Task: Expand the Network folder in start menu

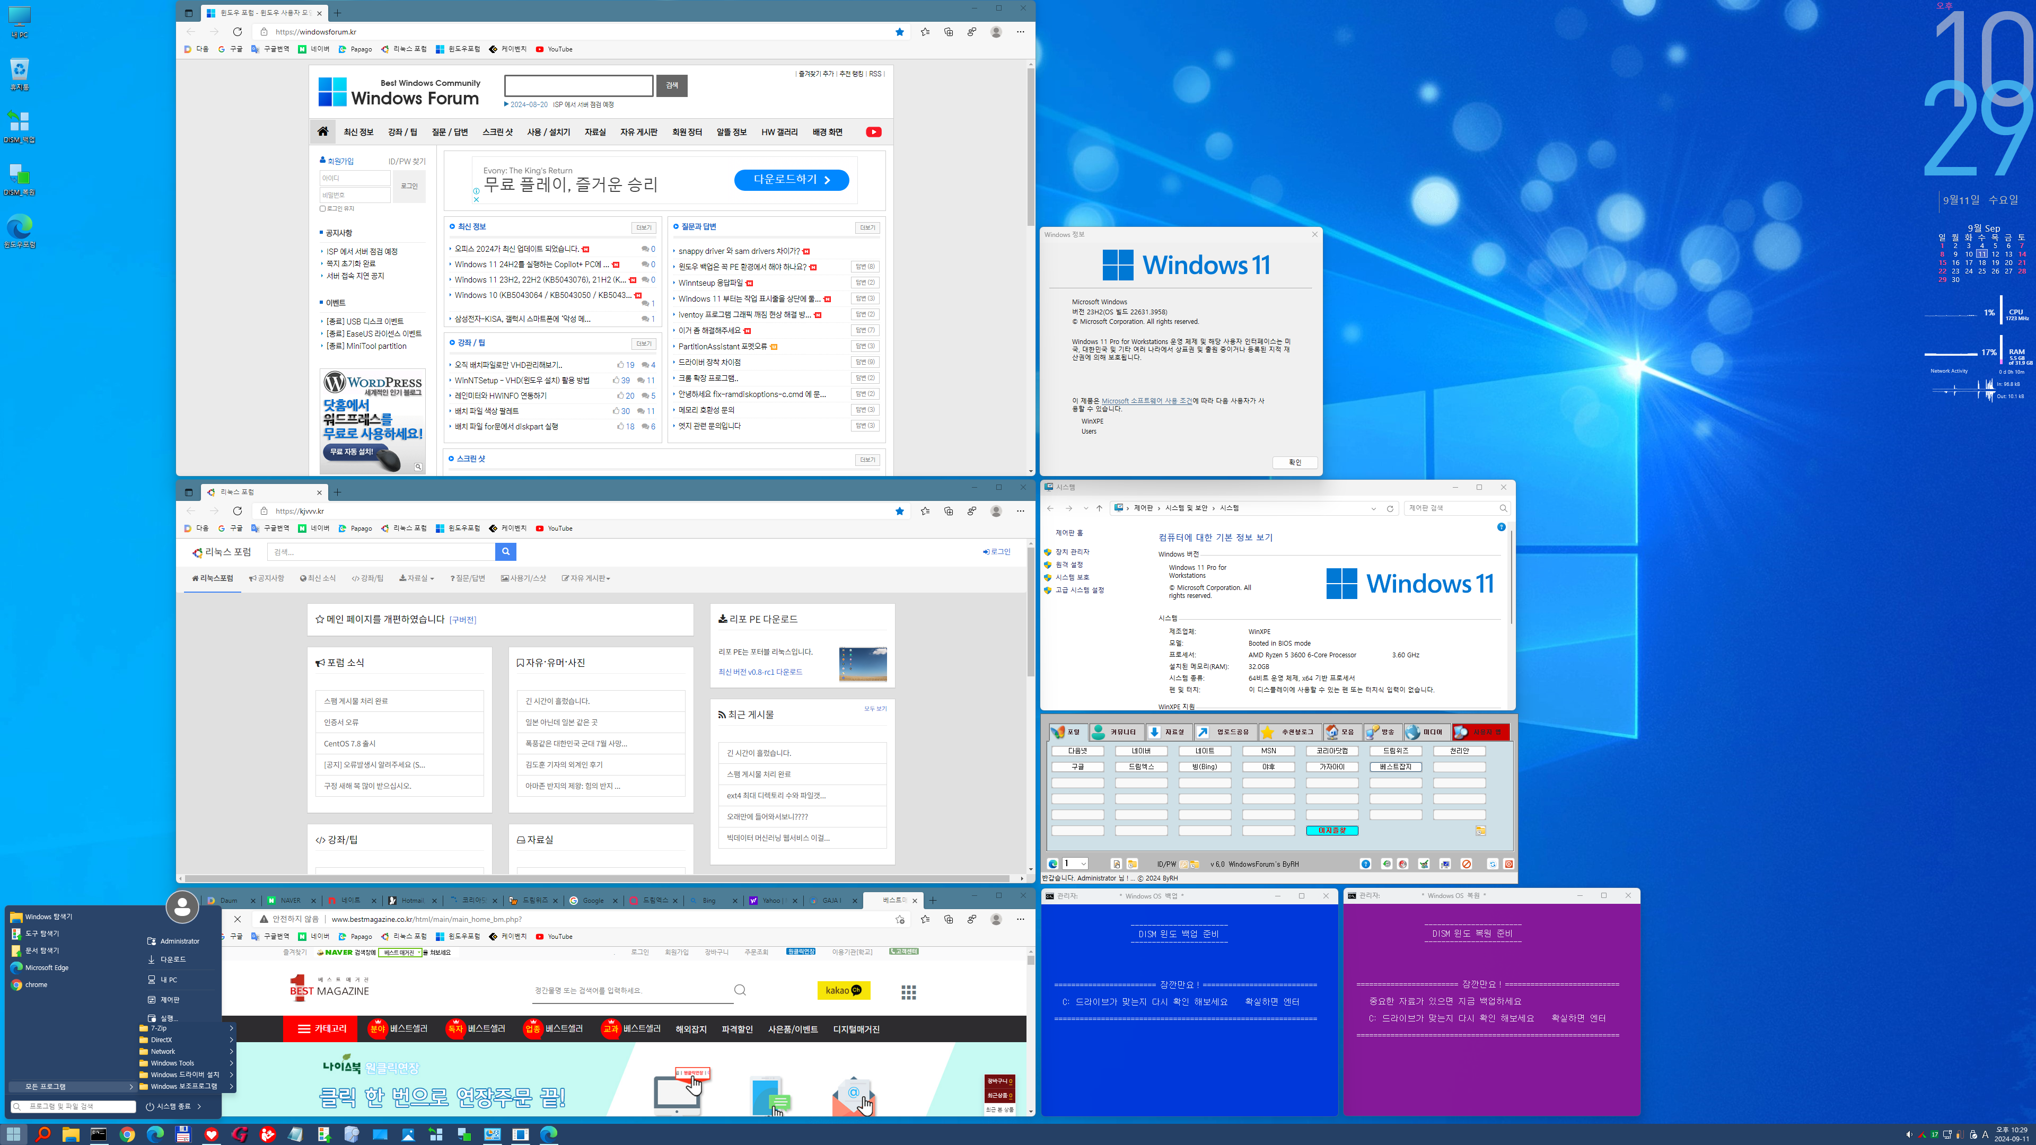Action: (187, 1051)
